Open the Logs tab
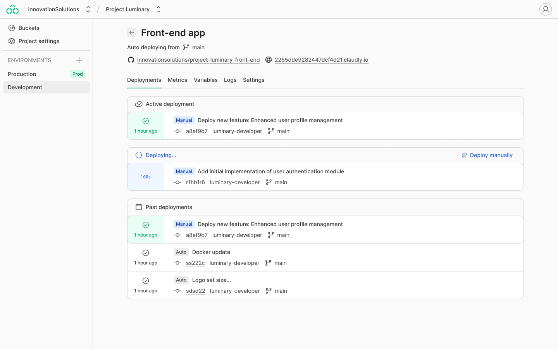 click(x=230, y=80)
